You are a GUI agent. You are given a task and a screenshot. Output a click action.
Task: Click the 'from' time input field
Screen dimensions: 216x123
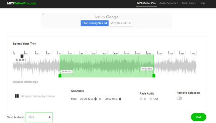pos(88,99)
